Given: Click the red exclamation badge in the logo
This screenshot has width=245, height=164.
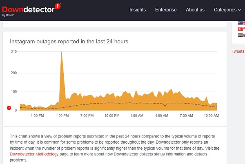Looking at the screenshot, I should (x=58, y=7).
